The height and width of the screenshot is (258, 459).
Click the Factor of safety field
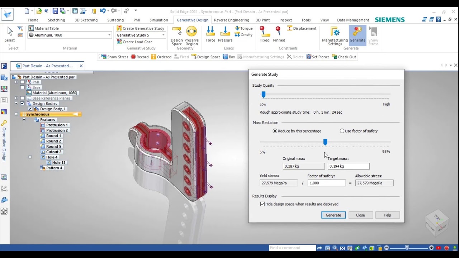point(327,183)
